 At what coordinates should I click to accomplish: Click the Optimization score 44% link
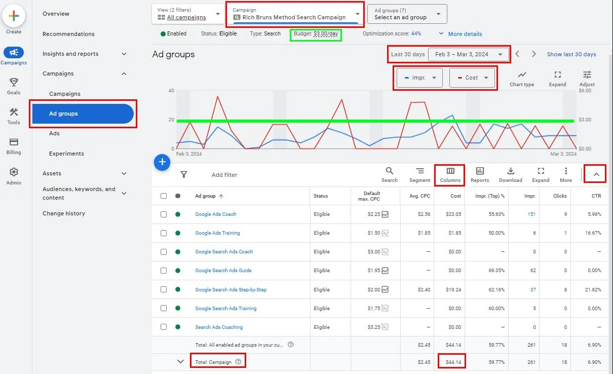(416, 33)
